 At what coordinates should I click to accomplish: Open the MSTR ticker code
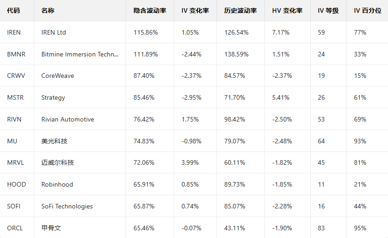pyautogui.click(x=15, y=97)
